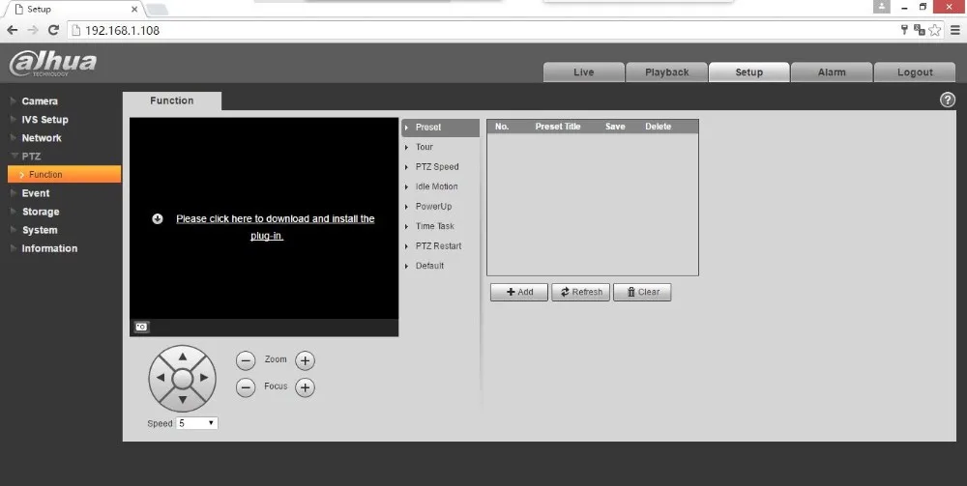This screenshot has height=486, width=967.
Task: Zoom in with the plus button
Action: [305, 360]
